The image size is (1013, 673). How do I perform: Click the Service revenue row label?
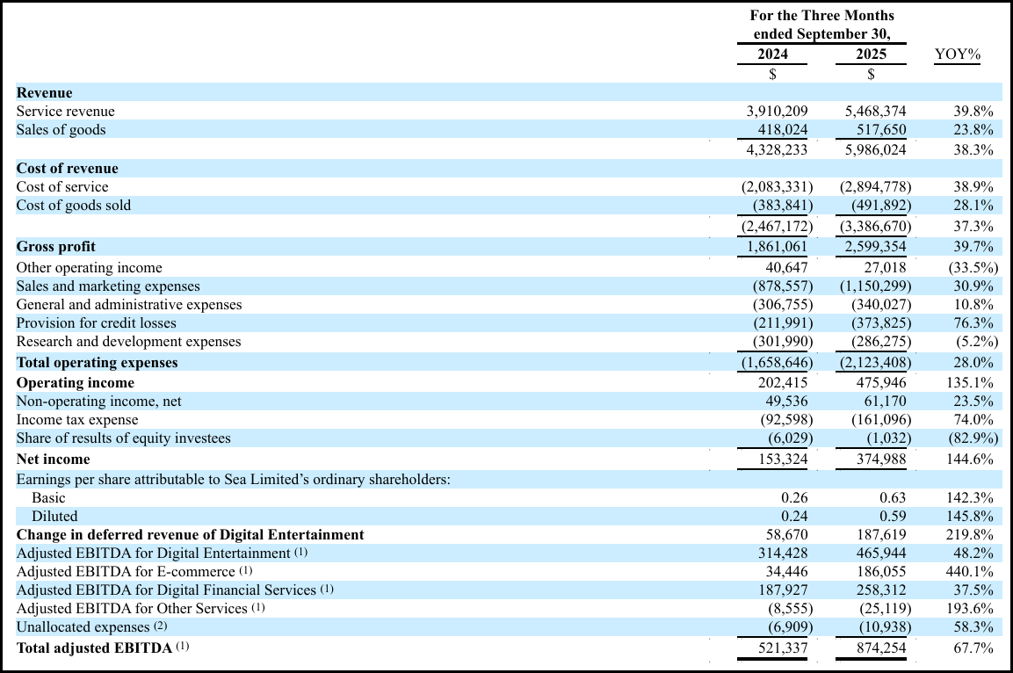point(66,111)
